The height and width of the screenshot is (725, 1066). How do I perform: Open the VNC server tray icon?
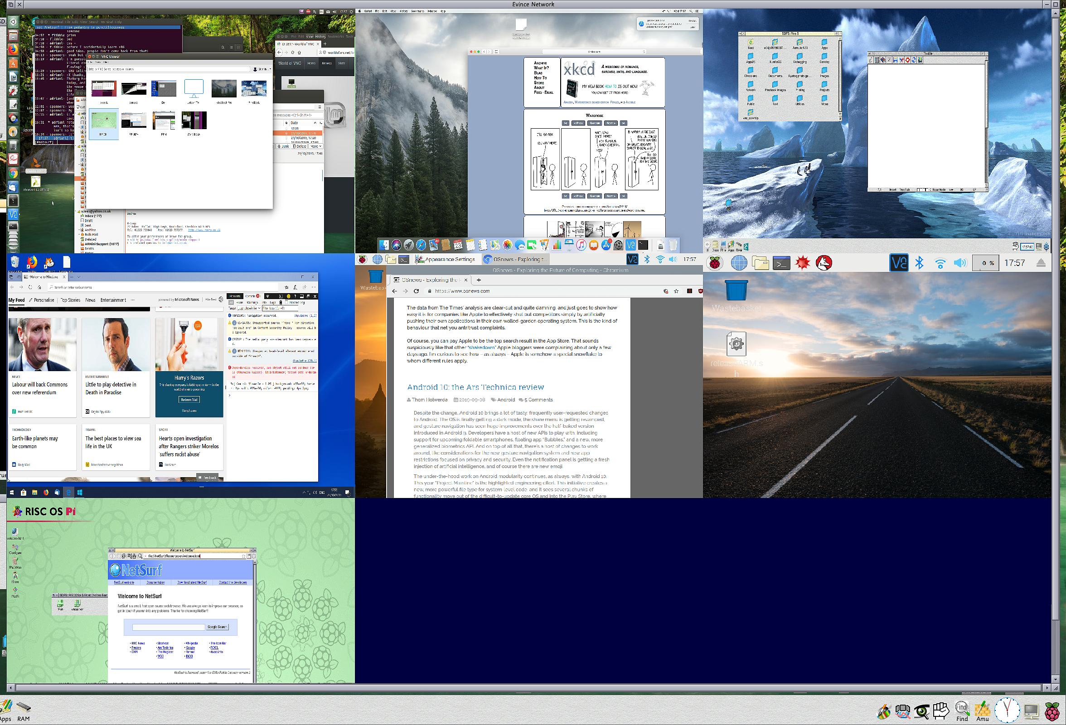[899, 263]
